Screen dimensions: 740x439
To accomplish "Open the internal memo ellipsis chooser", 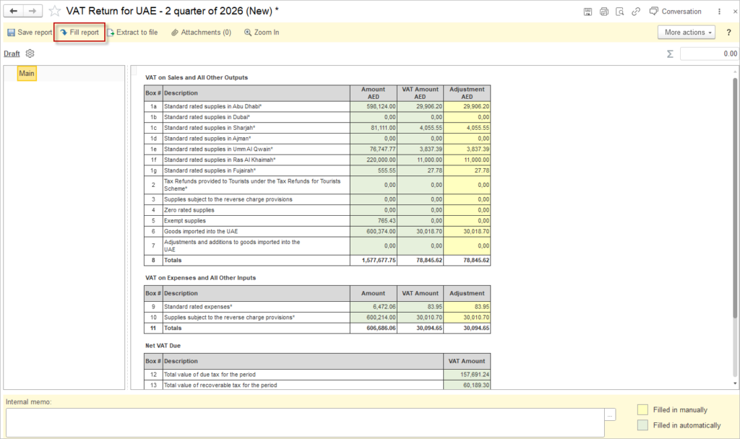I will pos(610,415).
